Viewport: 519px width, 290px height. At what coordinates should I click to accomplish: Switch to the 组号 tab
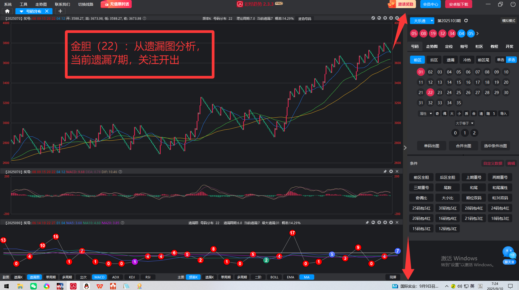(x=464, y=46)
